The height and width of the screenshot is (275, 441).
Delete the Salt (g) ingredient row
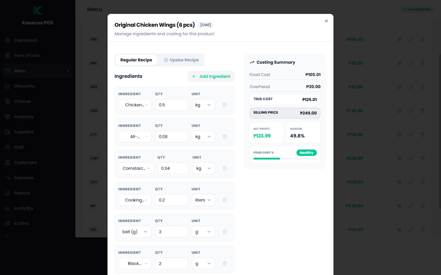225,232
